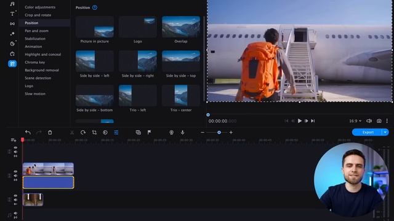Open Crop and rotate in the tools list

pos(38,15)
